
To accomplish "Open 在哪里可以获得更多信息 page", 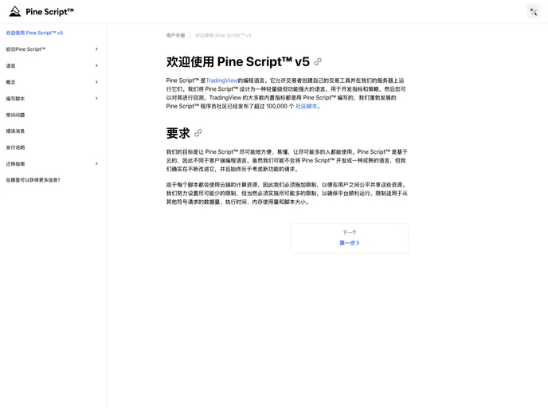I will (x=33, y=180).
